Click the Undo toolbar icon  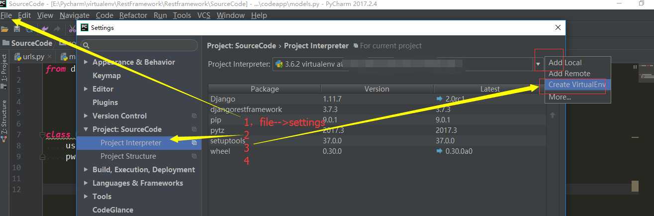pos(45,29)
